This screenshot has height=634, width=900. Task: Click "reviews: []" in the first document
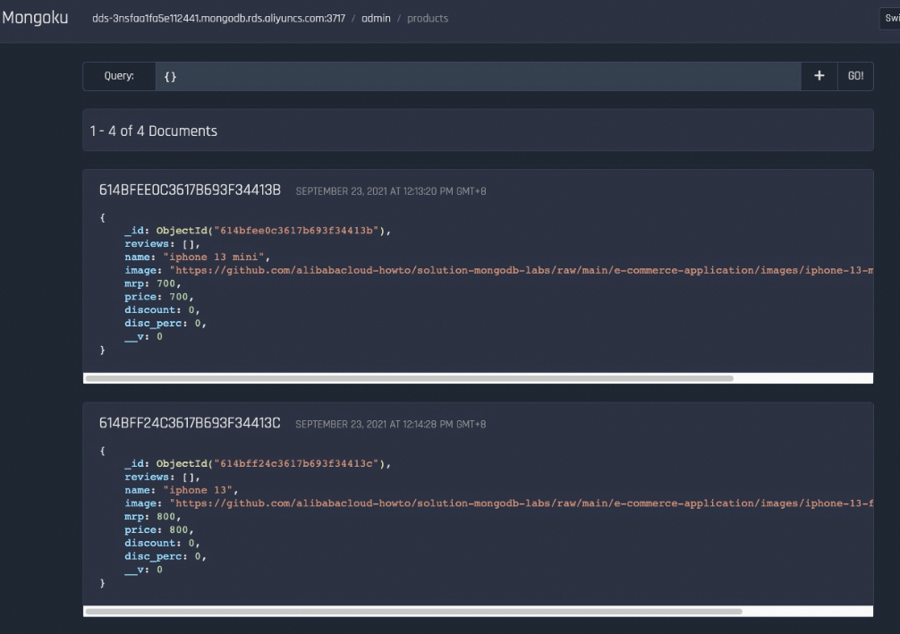pyautogui.click(x=162, y=244)
